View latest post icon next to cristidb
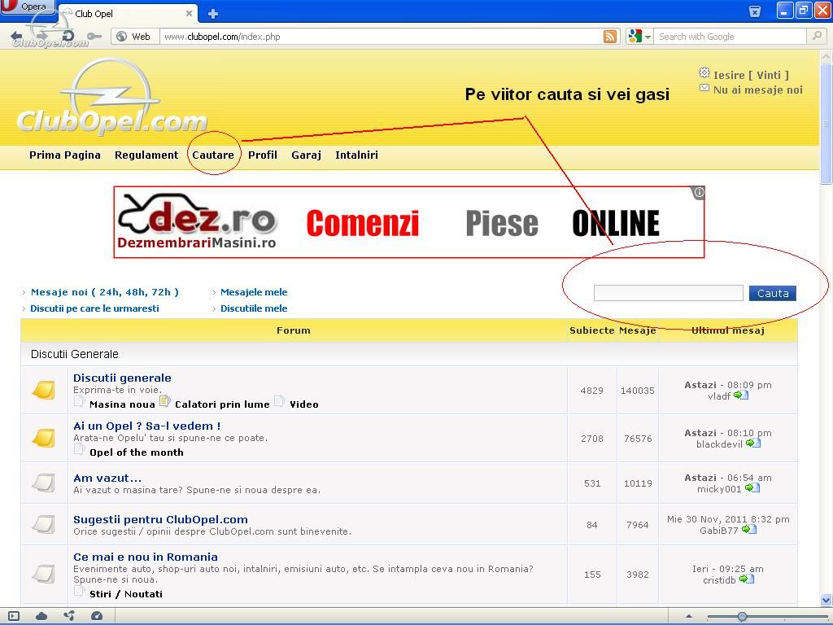Screen dimensions: 833x625 (747, 579)
